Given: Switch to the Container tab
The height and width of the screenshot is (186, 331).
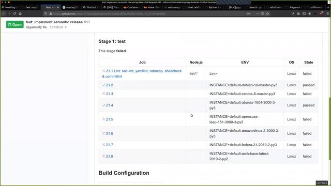Looking at the screenshot, I should pos(131,7).
